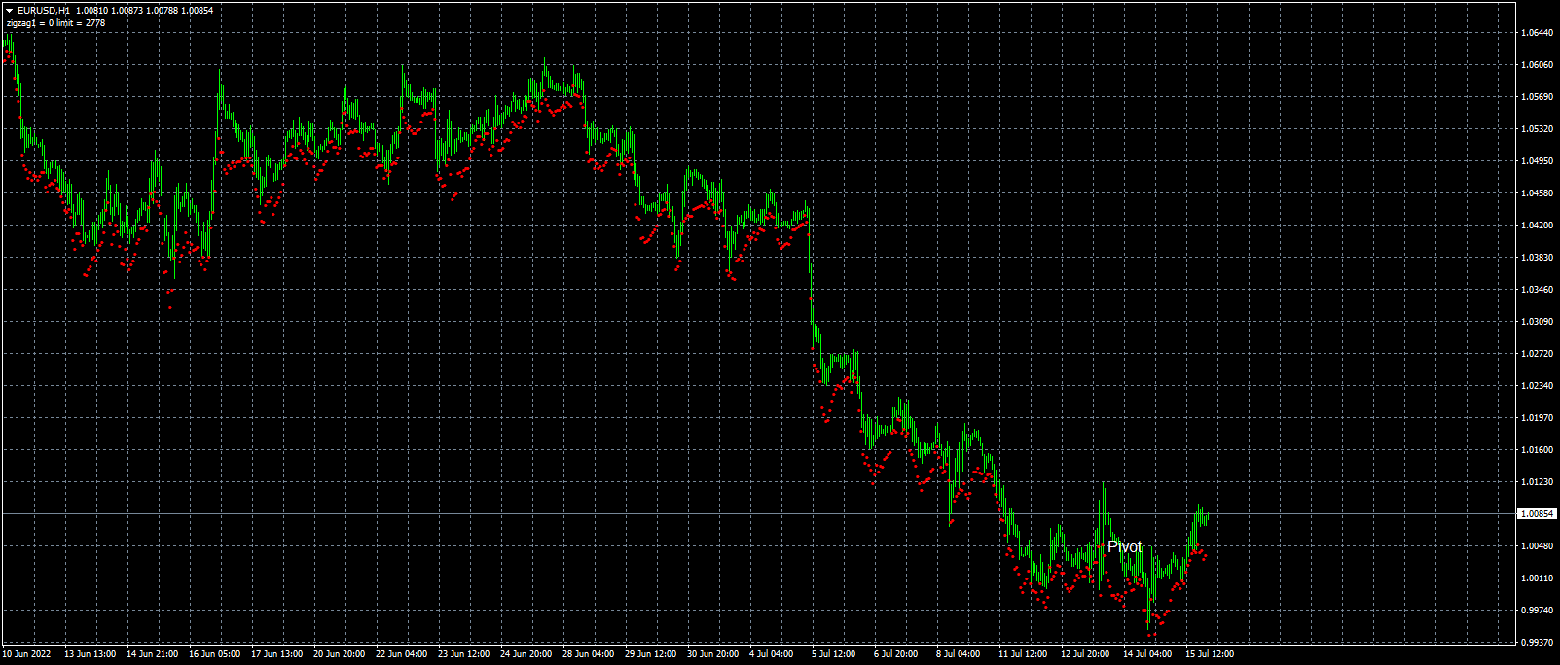Select the 1.00110 price axis value
Screen dimensions: 1560x665
point(1537,577)
